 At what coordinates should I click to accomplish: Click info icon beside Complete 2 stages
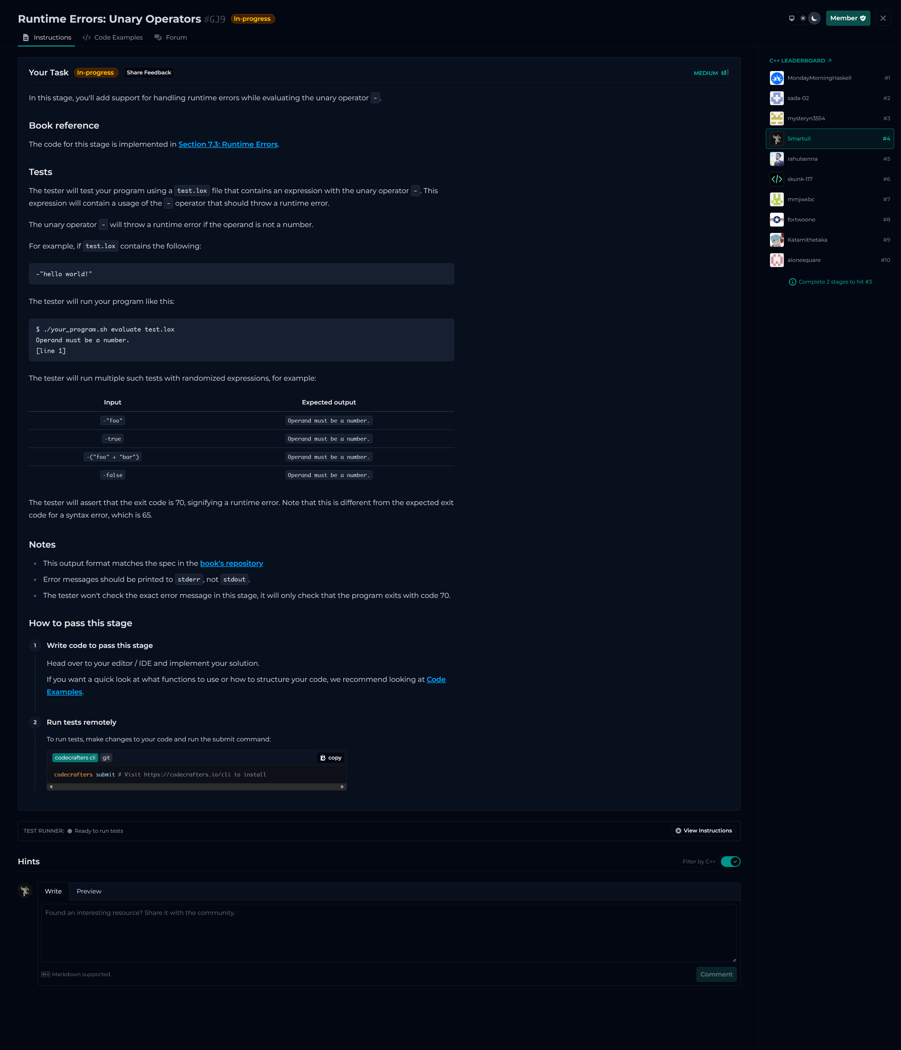[793, 282]
